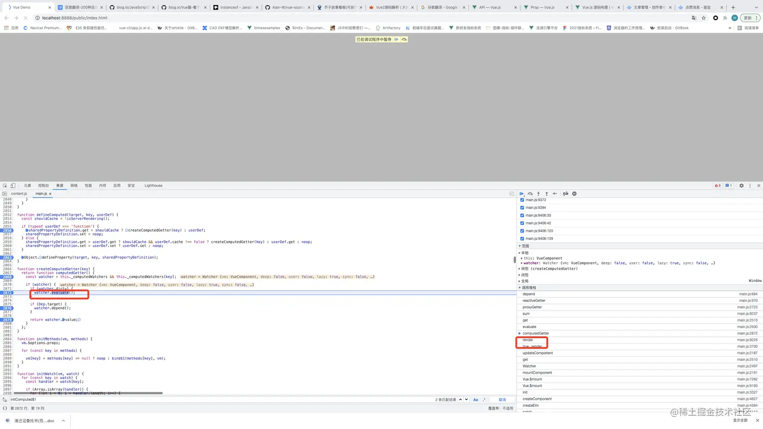The height and width of the screenshot is (429, 763).
Task: Open download item options chevron
Action: coord(64,421)
